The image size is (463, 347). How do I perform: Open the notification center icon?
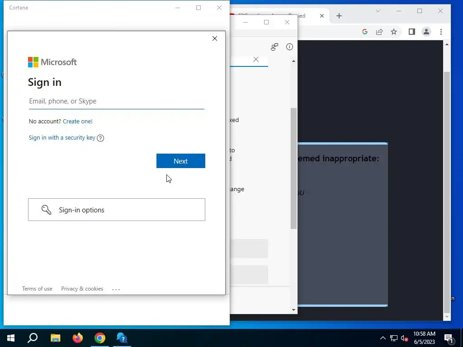tap(449, 338)
